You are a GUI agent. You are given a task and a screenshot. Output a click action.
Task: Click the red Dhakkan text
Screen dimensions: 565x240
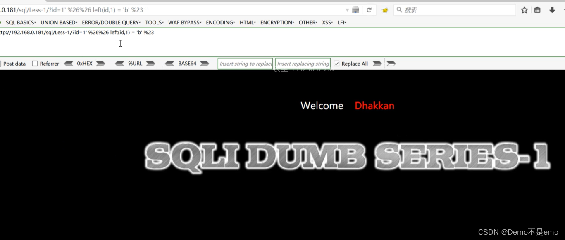click(374, 106)
